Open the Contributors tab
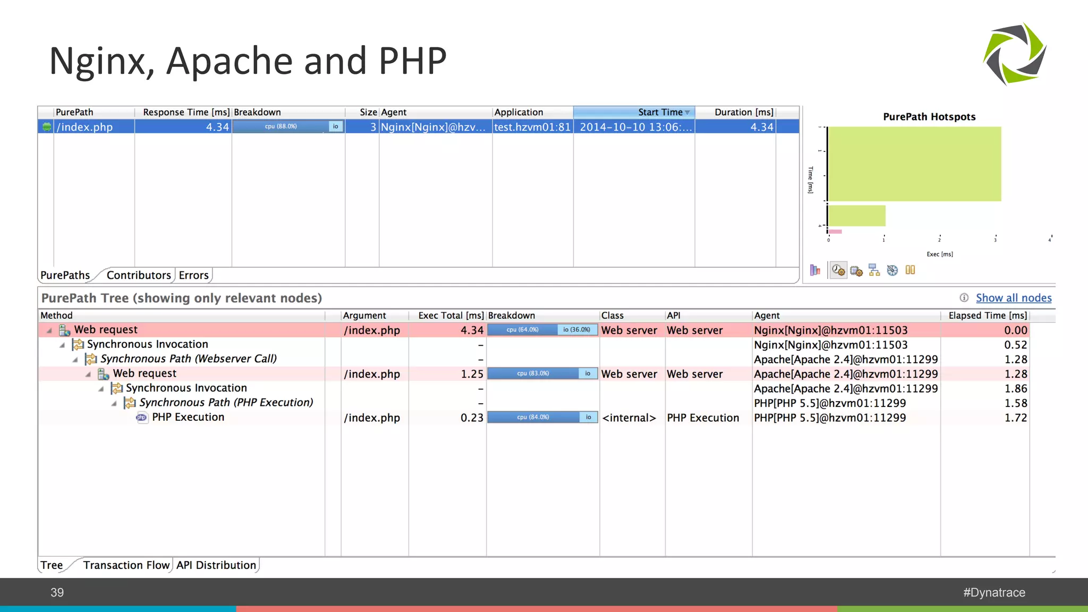The width and height of the screenshot is (1088, 612). tap(139, 275)
